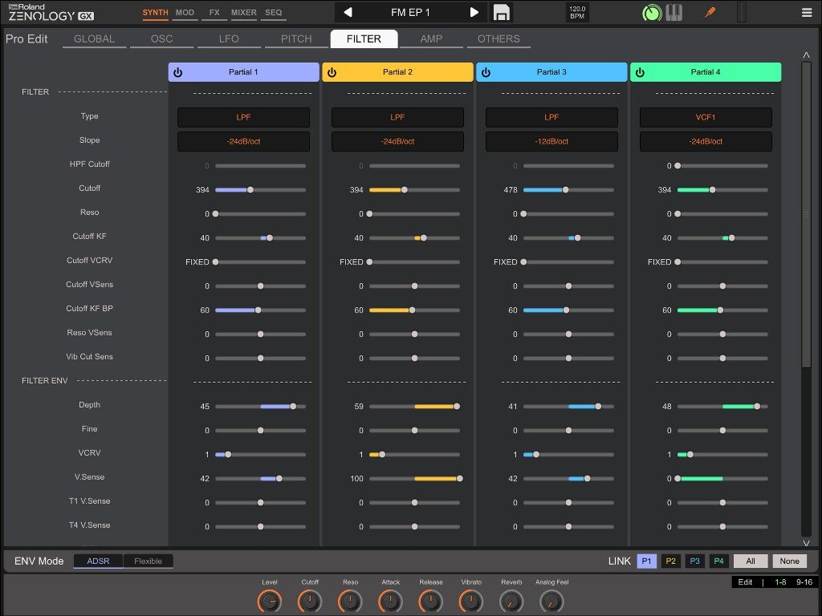Switch to the PITCH tab

pos(296,38)
